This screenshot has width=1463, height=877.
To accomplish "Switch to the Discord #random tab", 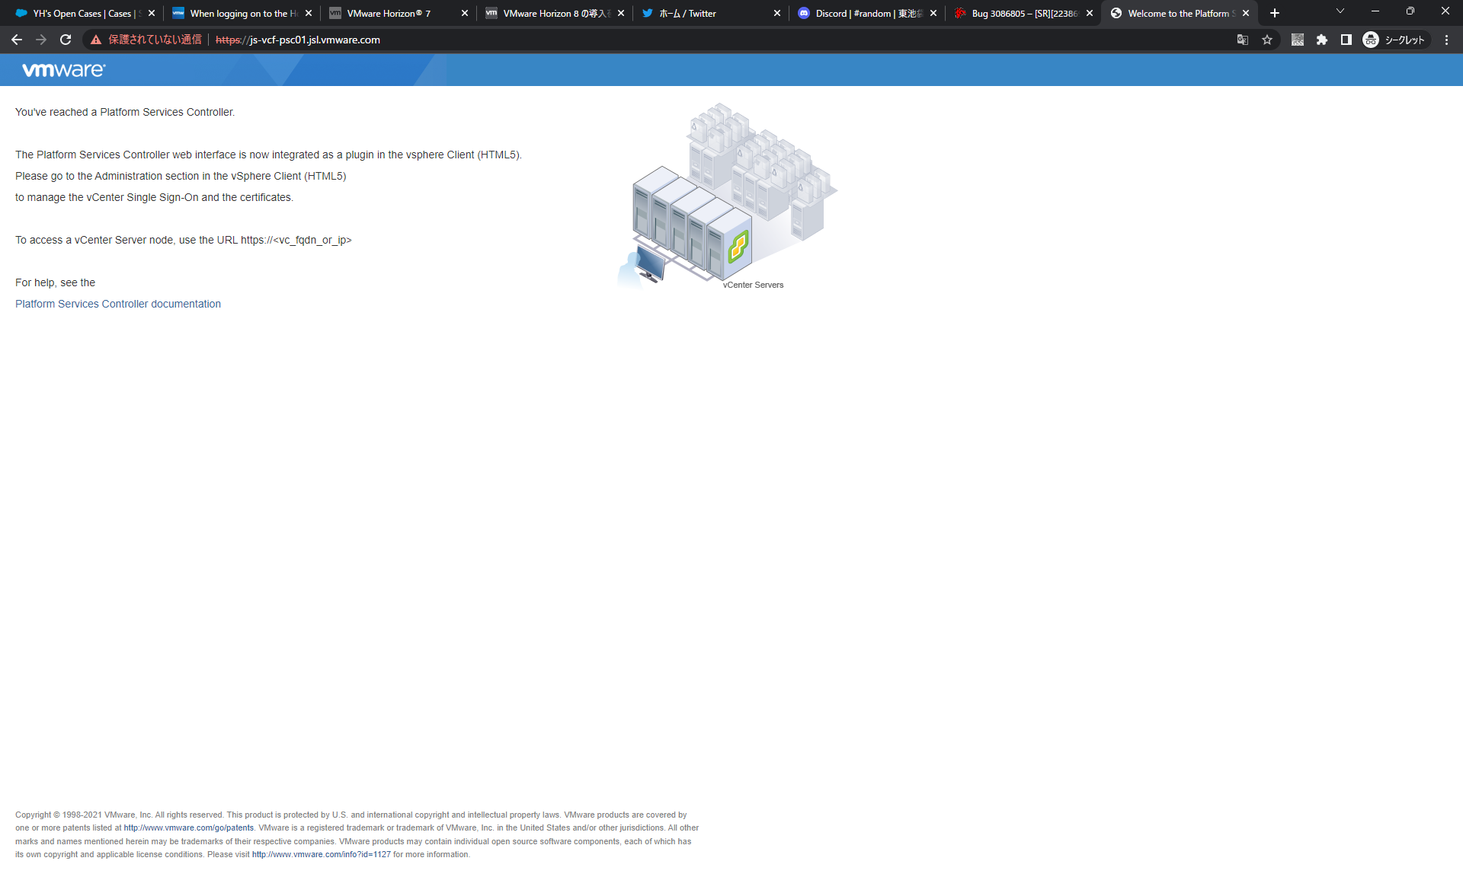I will point(861,13).
